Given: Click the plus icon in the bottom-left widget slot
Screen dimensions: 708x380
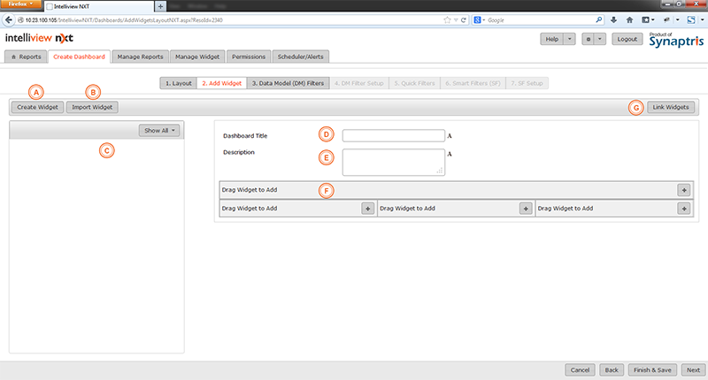Looking at the screenshot, I should point(367,208).
